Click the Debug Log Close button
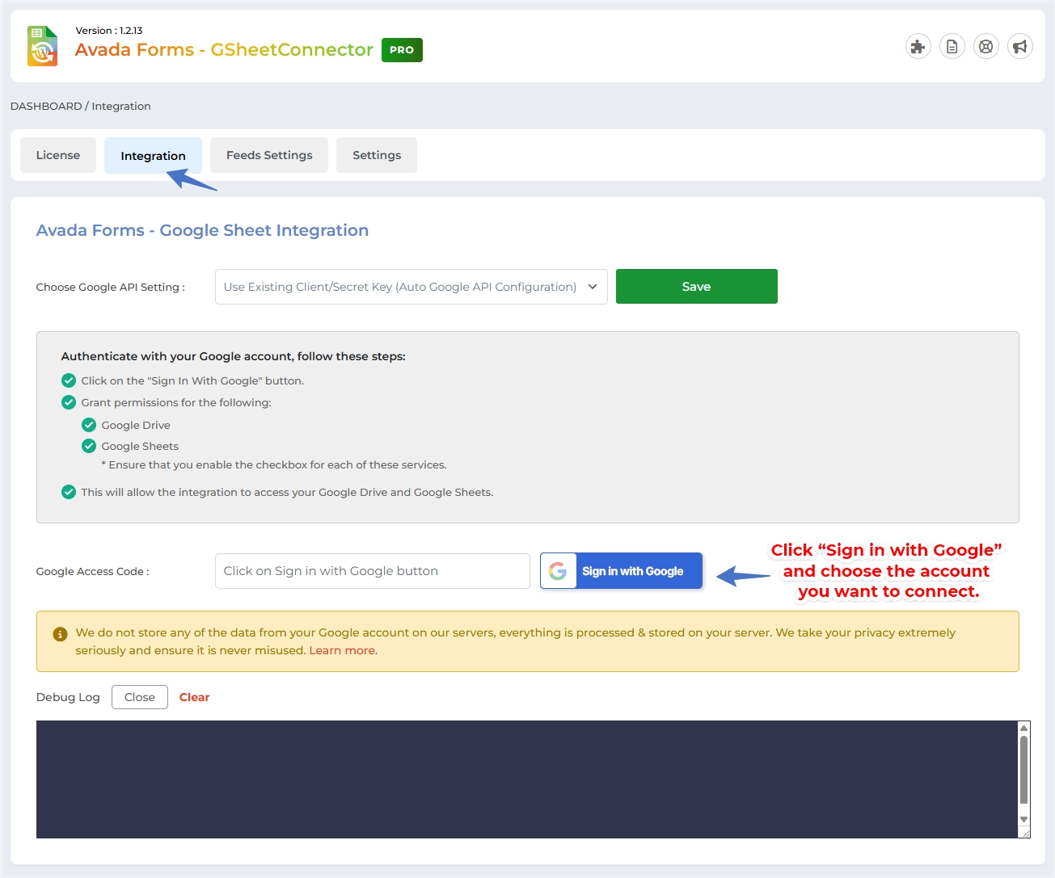Image resolution: width=1055 pixels, height=878 pixels. point(140,697)
